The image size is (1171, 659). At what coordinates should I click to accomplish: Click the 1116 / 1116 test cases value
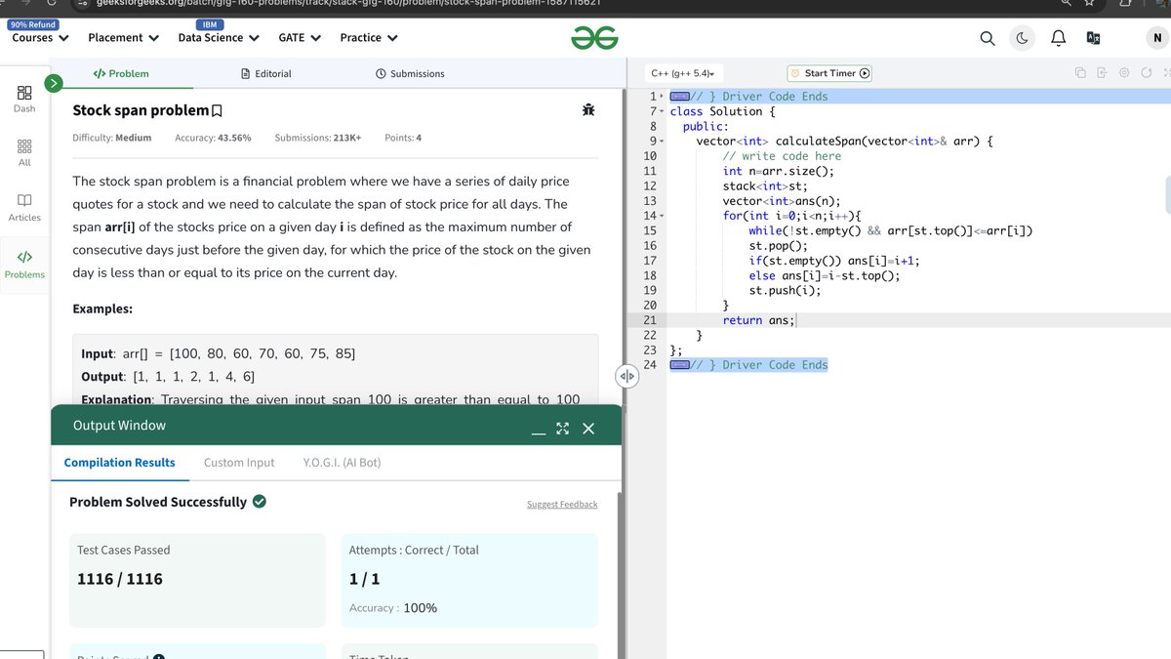click(120, 579)
